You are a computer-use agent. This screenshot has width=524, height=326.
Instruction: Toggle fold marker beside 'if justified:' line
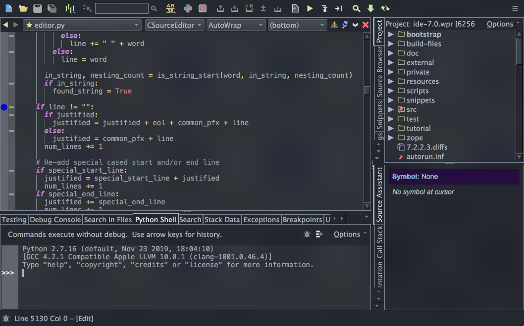click(x=11, y=115)
